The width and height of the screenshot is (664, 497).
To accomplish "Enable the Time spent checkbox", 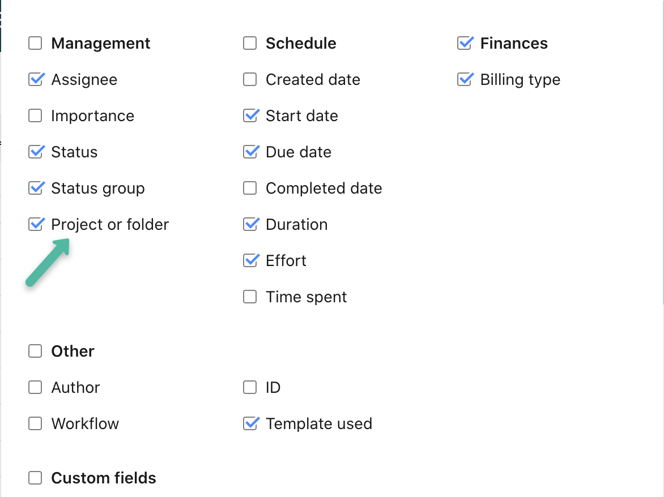I will 250,297.
